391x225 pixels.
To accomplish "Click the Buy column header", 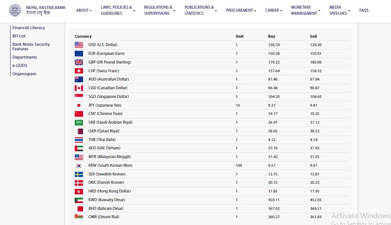I will pos(272,36).
